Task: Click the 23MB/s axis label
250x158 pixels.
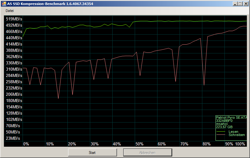Action: point(13,138)
